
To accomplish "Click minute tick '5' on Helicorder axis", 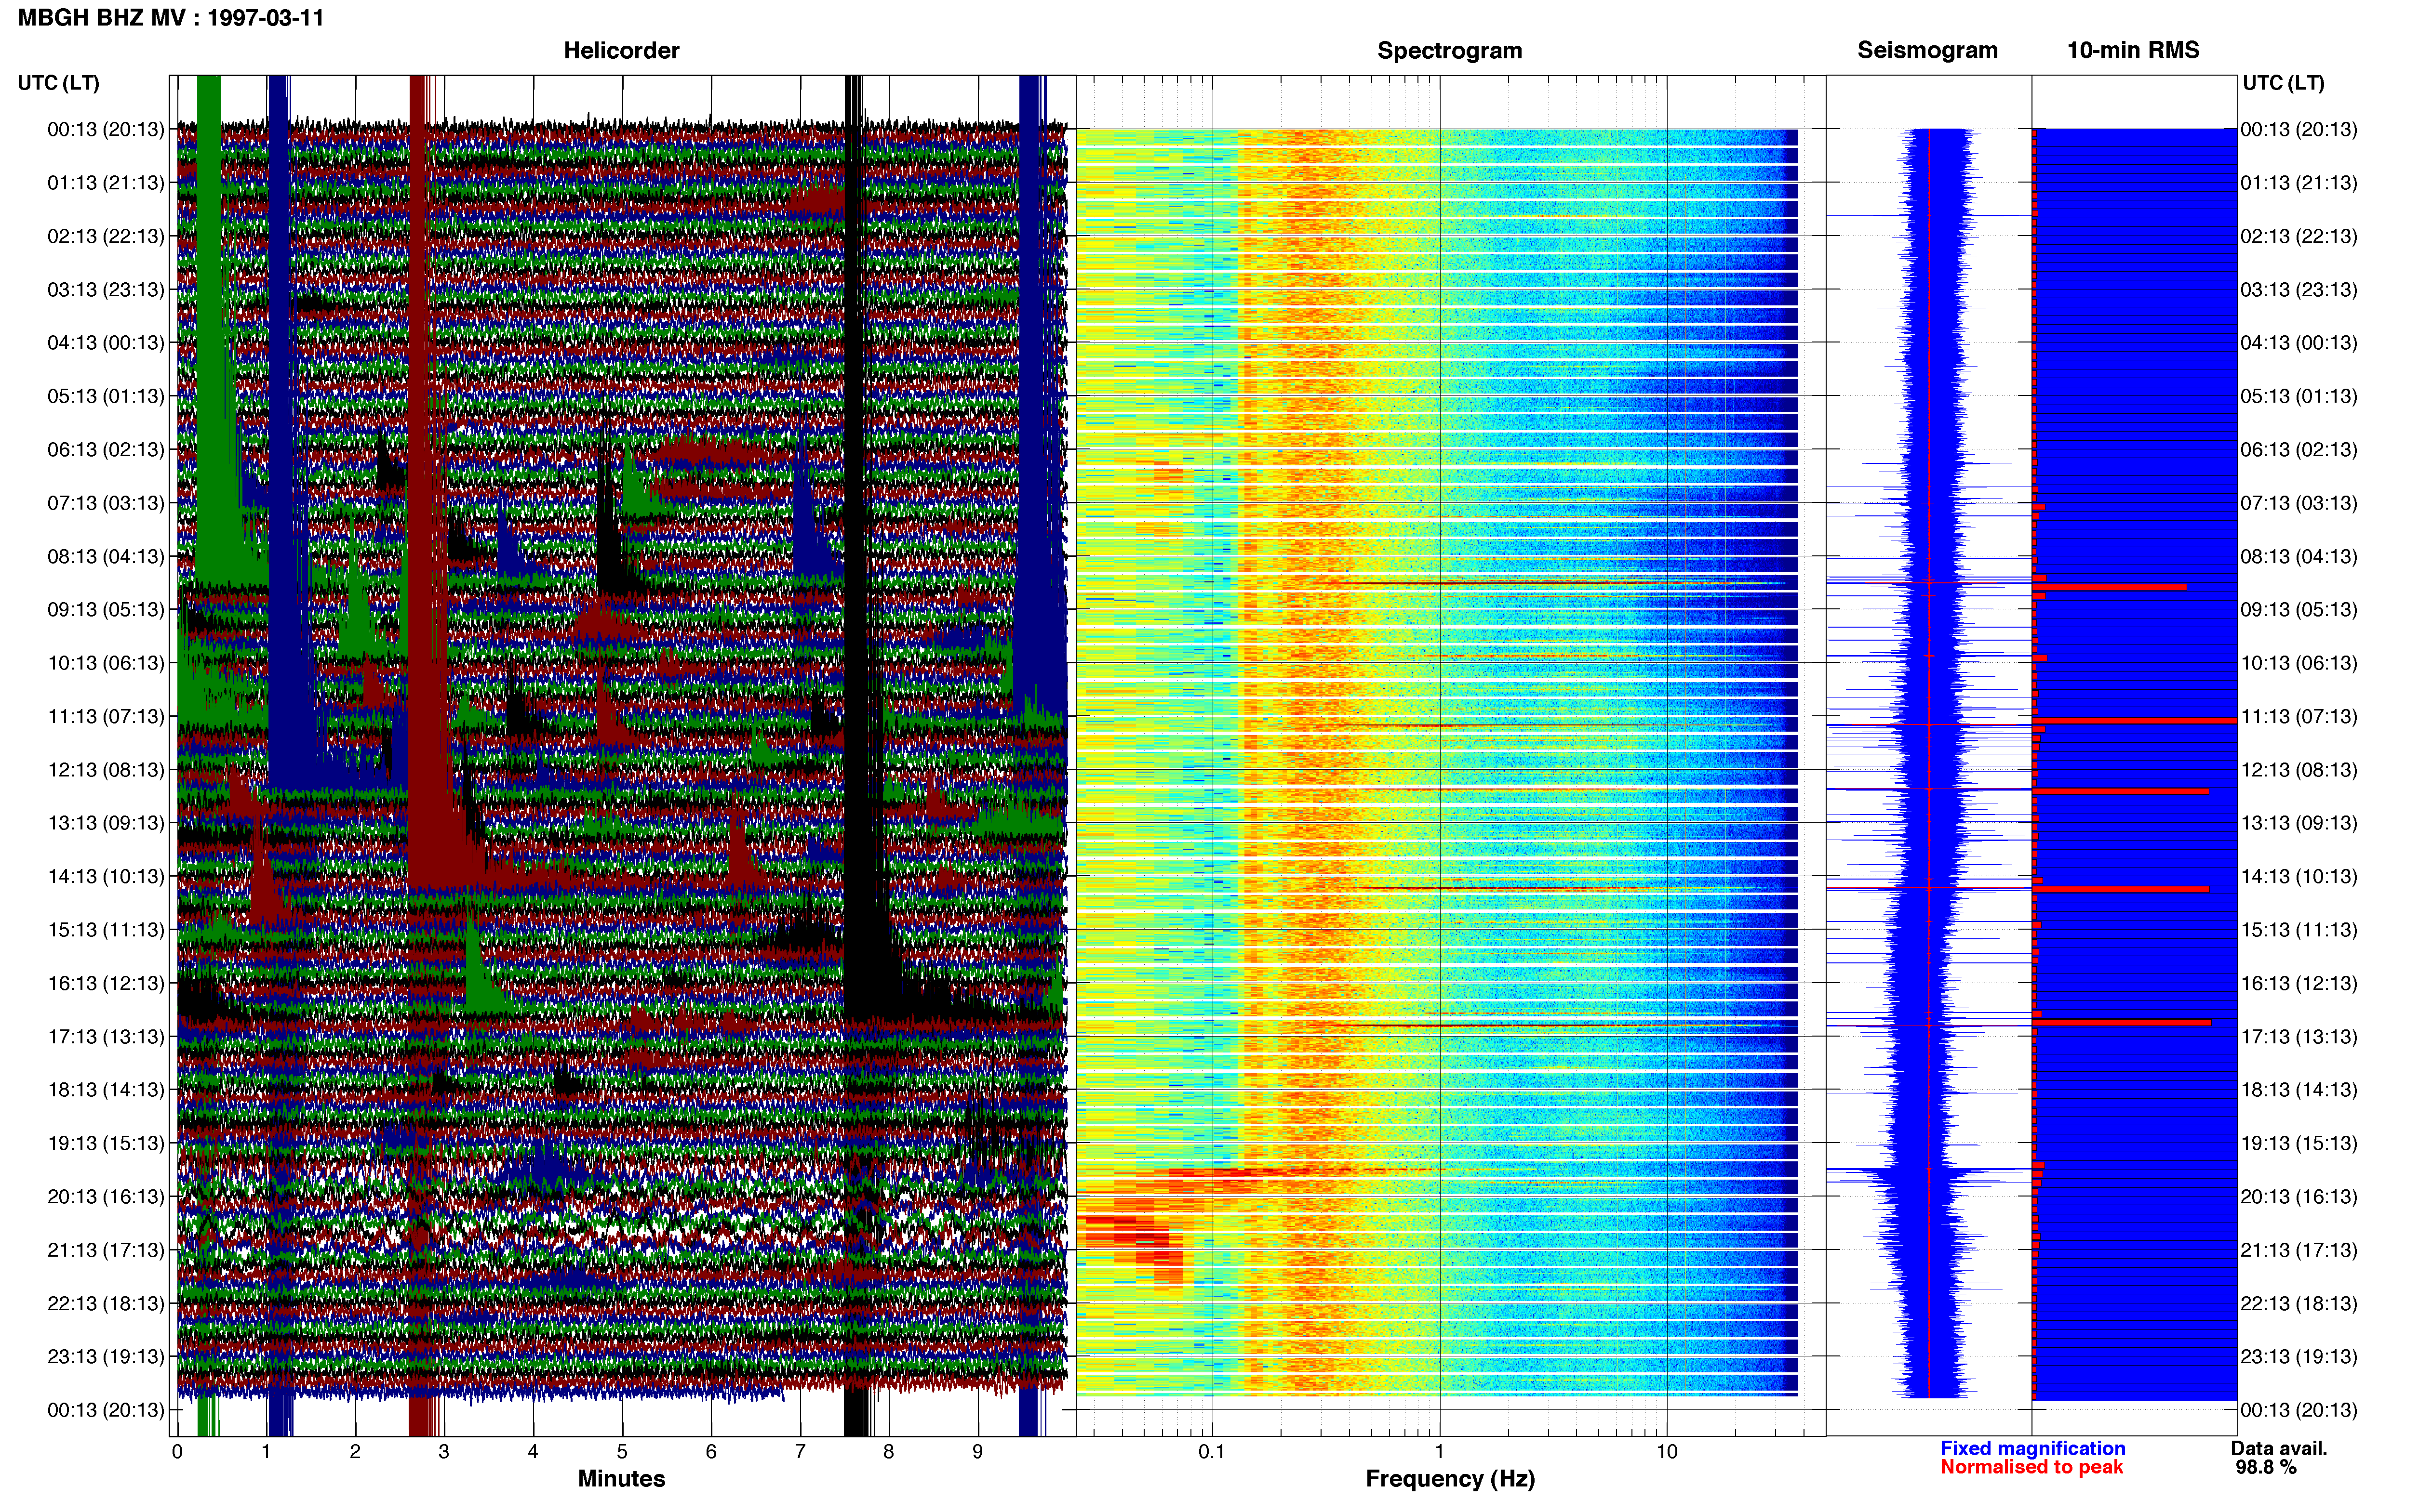I will (x=622, y=1451).
